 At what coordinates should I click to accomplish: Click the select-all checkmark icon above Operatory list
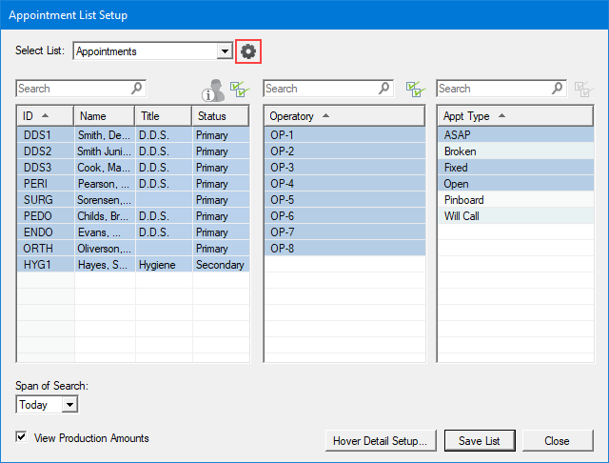[x=414, y=89]
